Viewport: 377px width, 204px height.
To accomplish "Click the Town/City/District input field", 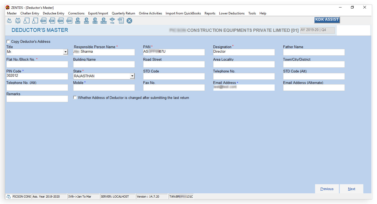I will [x=314, y=64].
